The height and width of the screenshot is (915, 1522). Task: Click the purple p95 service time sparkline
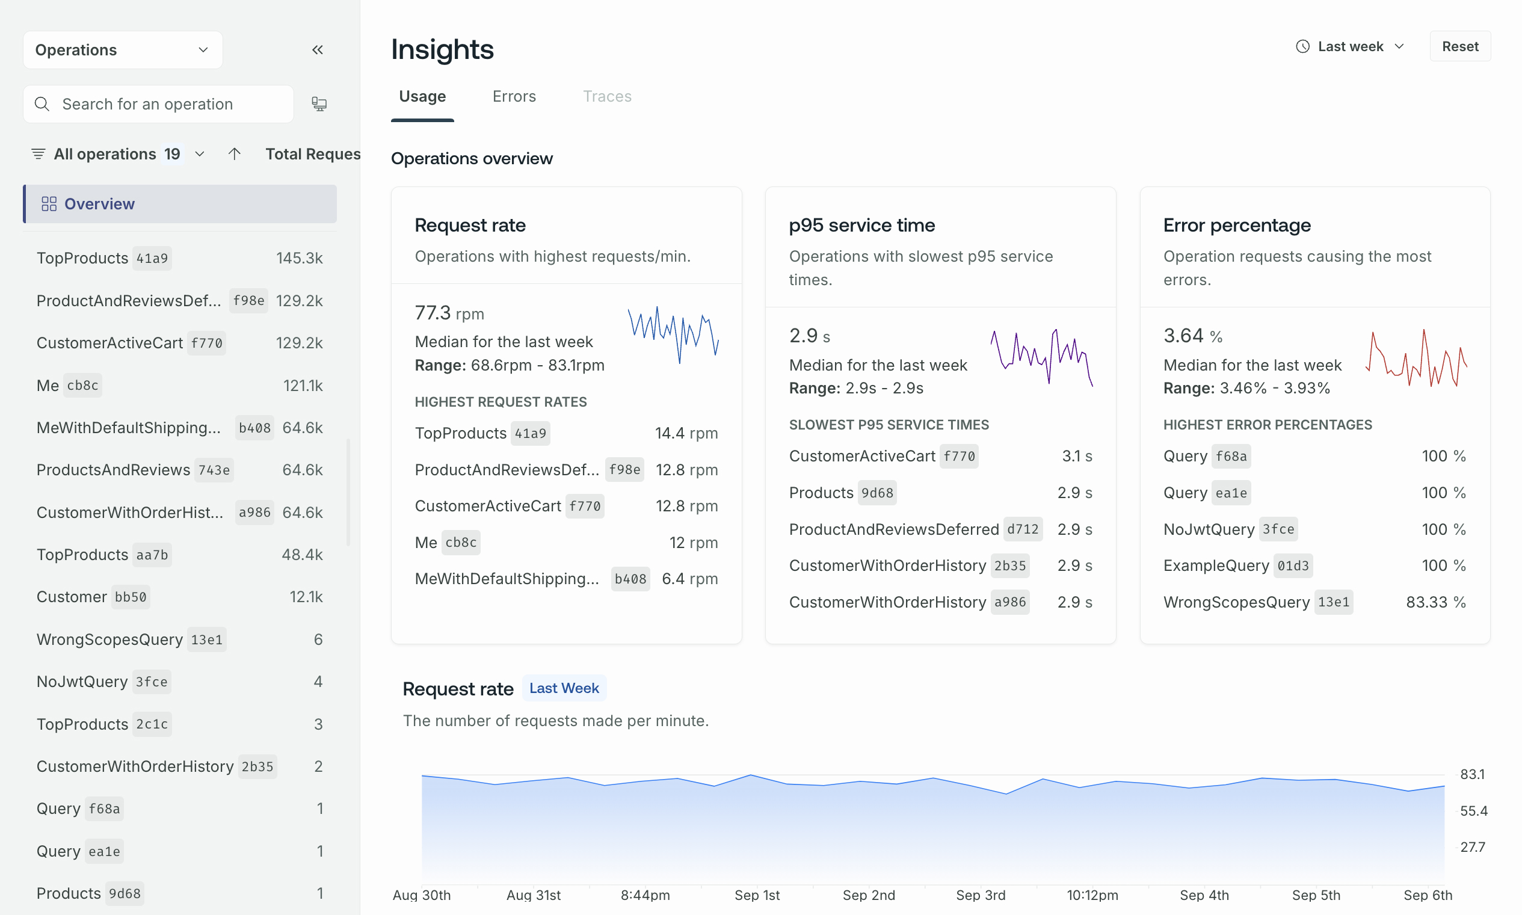tap(1042, 357)
